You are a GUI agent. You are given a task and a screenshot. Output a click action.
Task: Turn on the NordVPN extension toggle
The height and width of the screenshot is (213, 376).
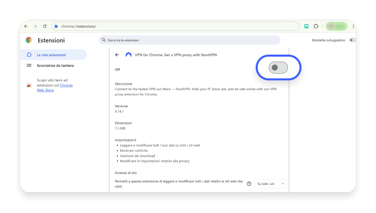click(278, 68)
